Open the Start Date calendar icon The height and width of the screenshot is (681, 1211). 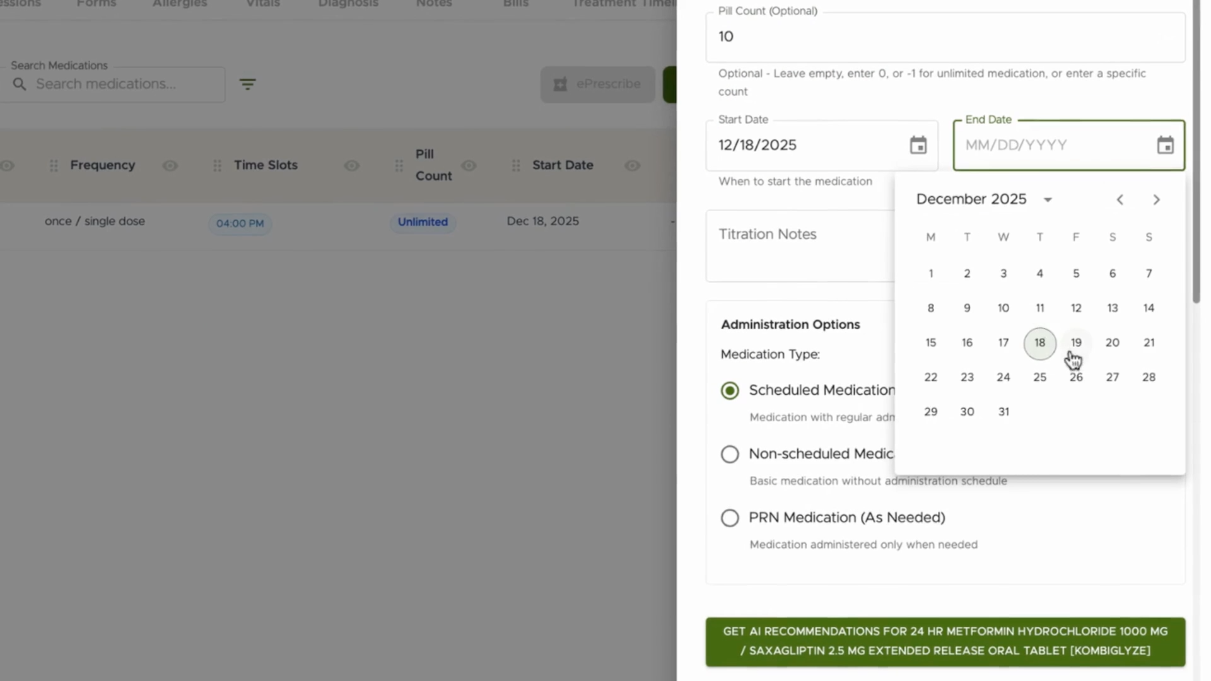point(918,145)
